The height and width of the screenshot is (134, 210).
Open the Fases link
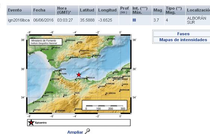click(183, 34)
